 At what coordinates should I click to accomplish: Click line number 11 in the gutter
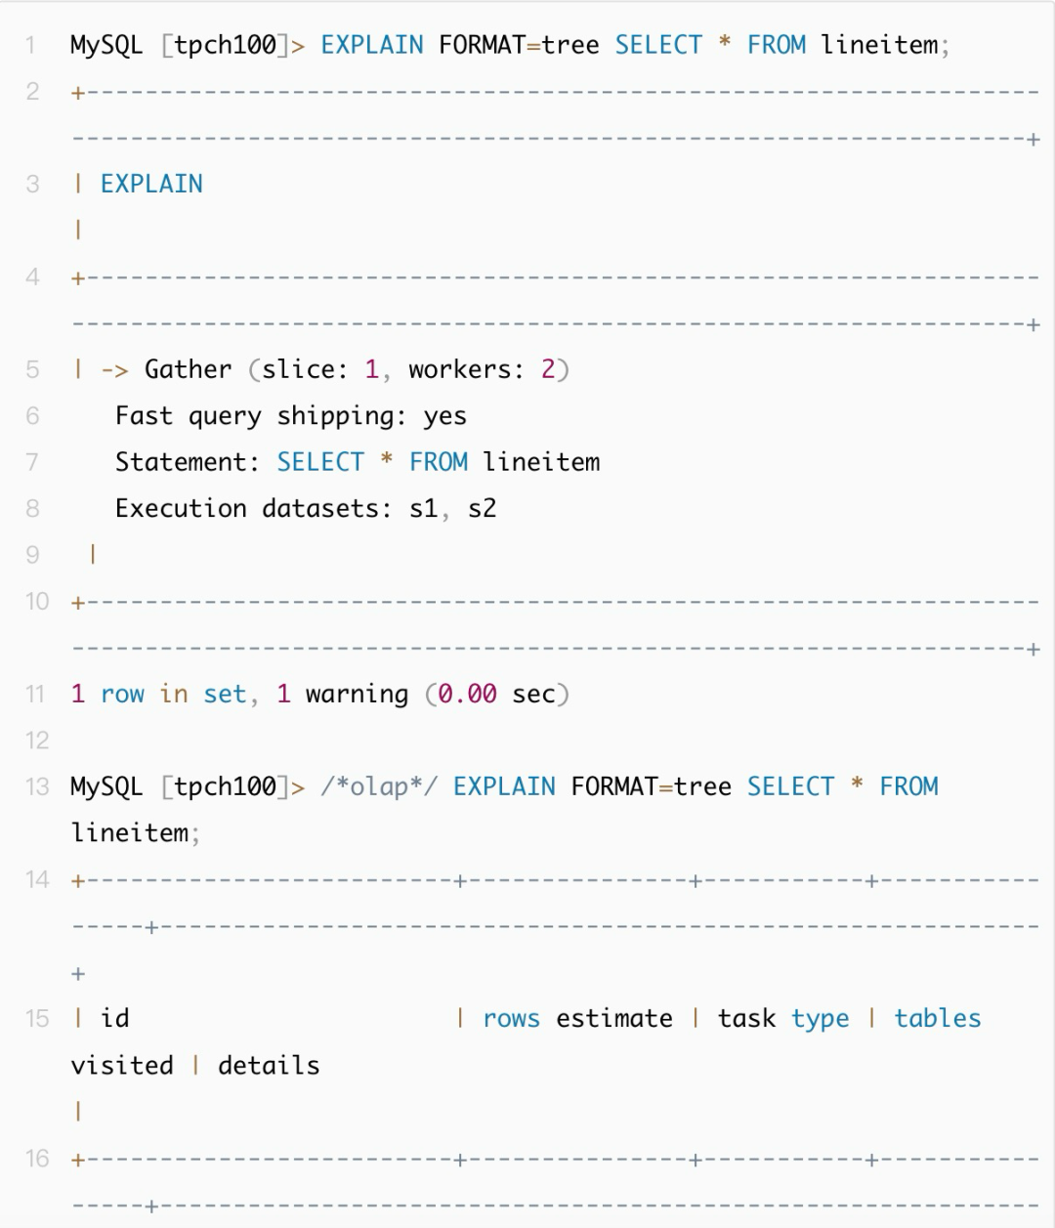[35, 695]
